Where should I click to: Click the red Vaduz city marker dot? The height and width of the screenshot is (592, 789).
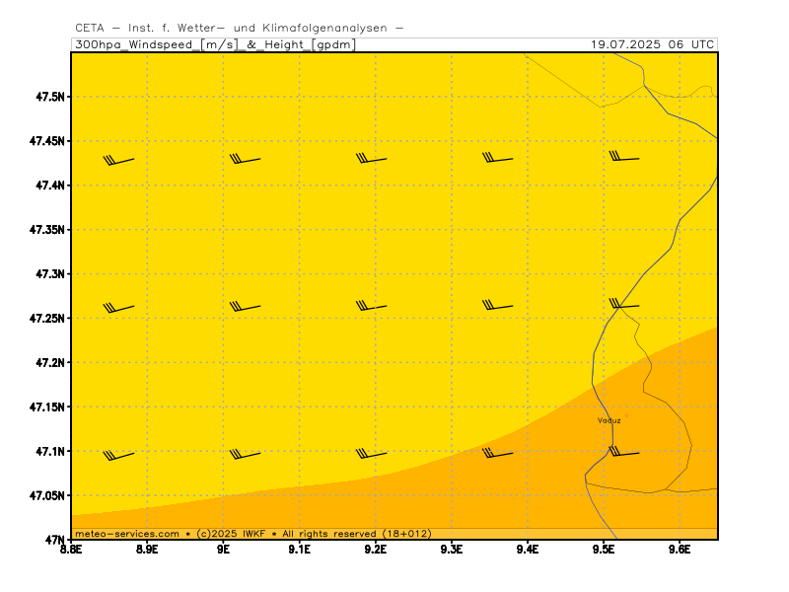(626, 415)
